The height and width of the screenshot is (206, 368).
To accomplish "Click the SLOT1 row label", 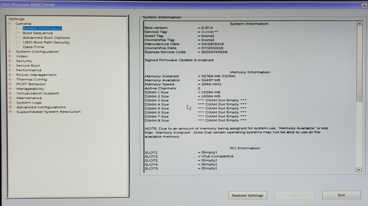I will pos(151,152).
